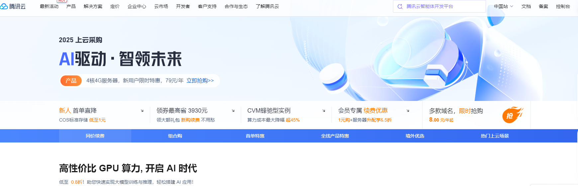Click the 8.00 元/年起 price text

[x=441, y=120]
